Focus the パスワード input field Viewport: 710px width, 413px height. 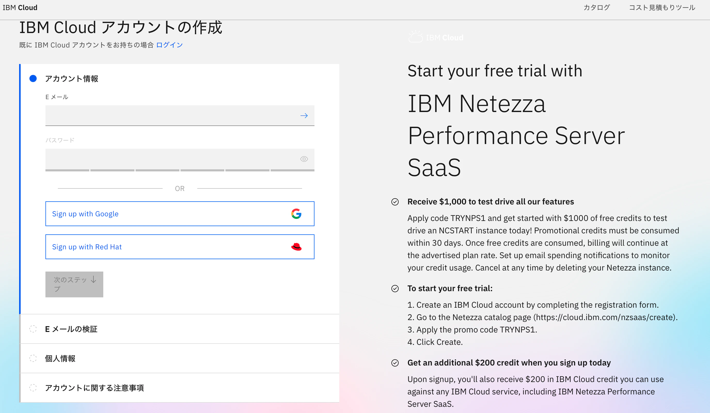pos(180,159)
